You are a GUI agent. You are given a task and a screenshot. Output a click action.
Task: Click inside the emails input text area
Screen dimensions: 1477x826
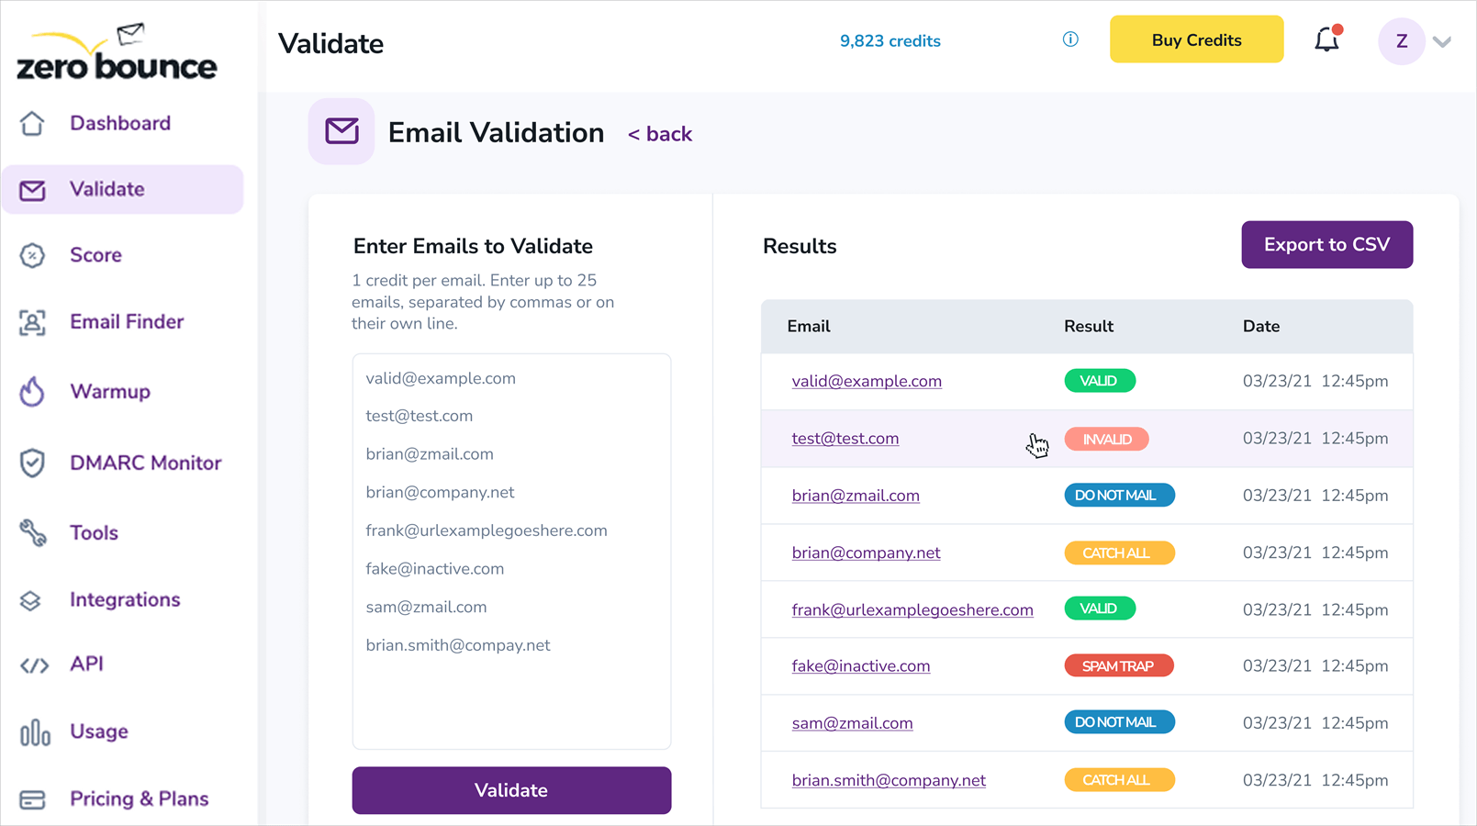tap(511, 698)
